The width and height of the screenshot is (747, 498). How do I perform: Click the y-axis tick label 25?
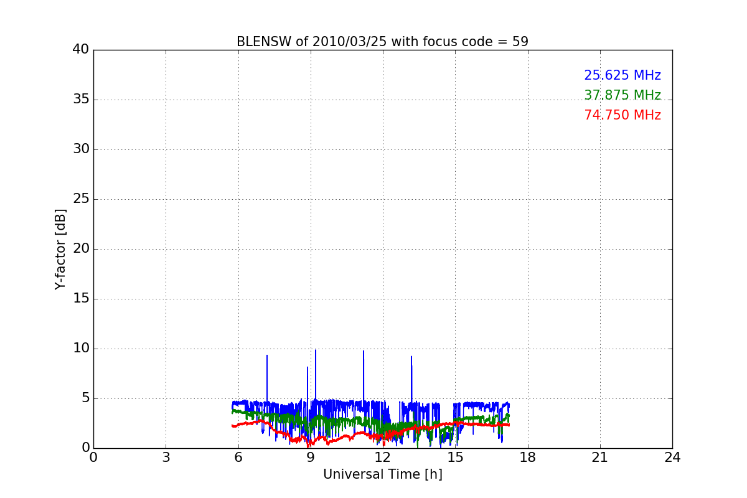point(81,199)
